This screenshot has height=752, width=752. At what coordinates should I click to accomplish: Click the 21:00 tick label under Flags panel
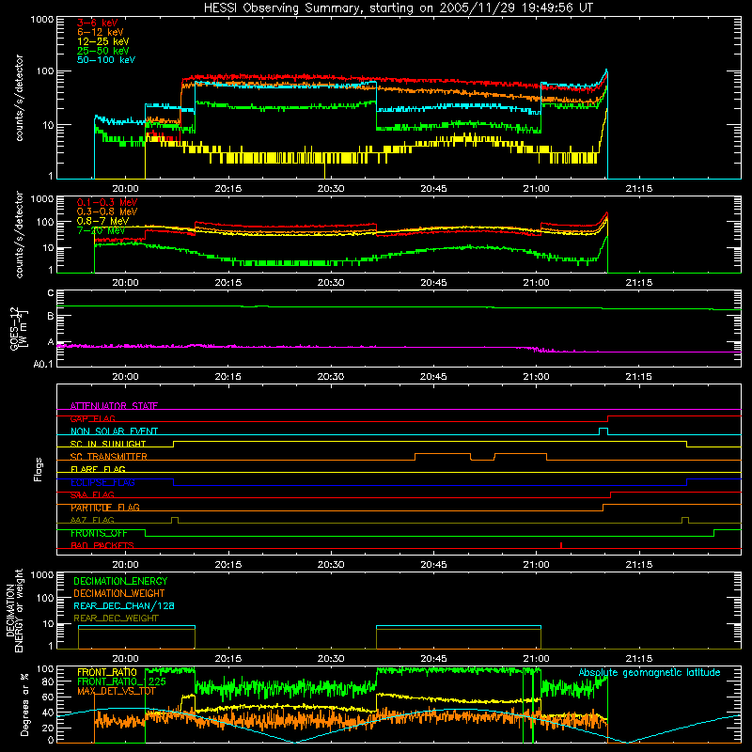pos(536,565)
